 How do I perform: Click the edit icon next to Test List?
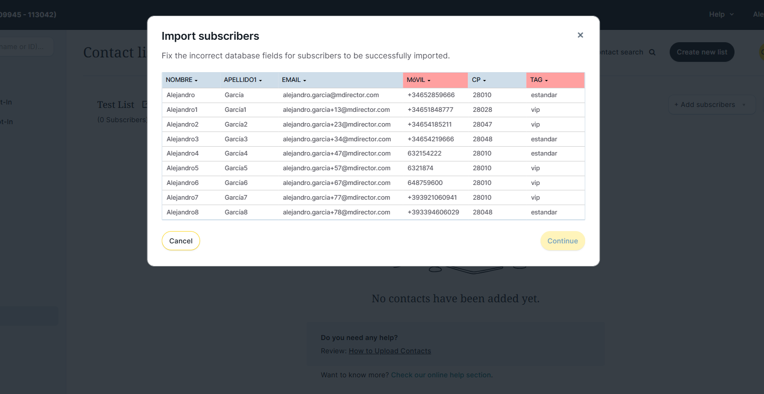[x=144, y=105]
